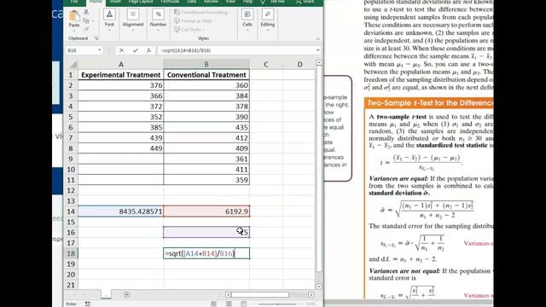Open the Alignment group button
This screenshot has height=307, width=546.
pos(133,20)
